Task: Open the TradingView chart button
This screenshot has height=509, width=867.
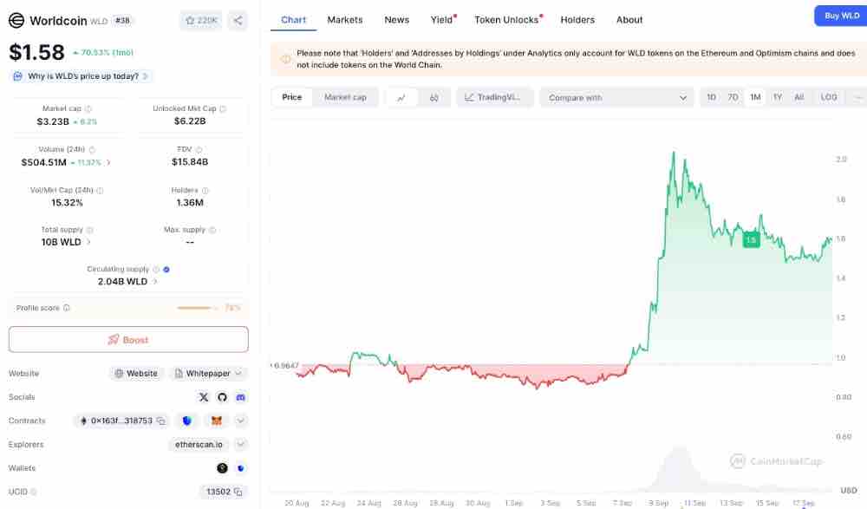Action: [x=494, y=97]
